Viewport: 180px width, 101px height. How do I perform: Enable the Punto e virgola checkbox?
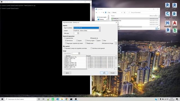pyautogui.click(x=86, y=40)
